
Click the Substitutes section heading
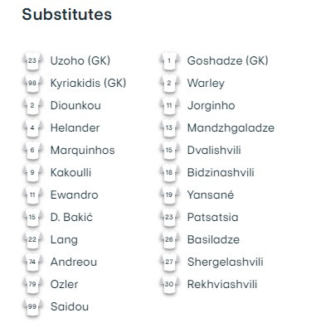[x=67, y=14]
